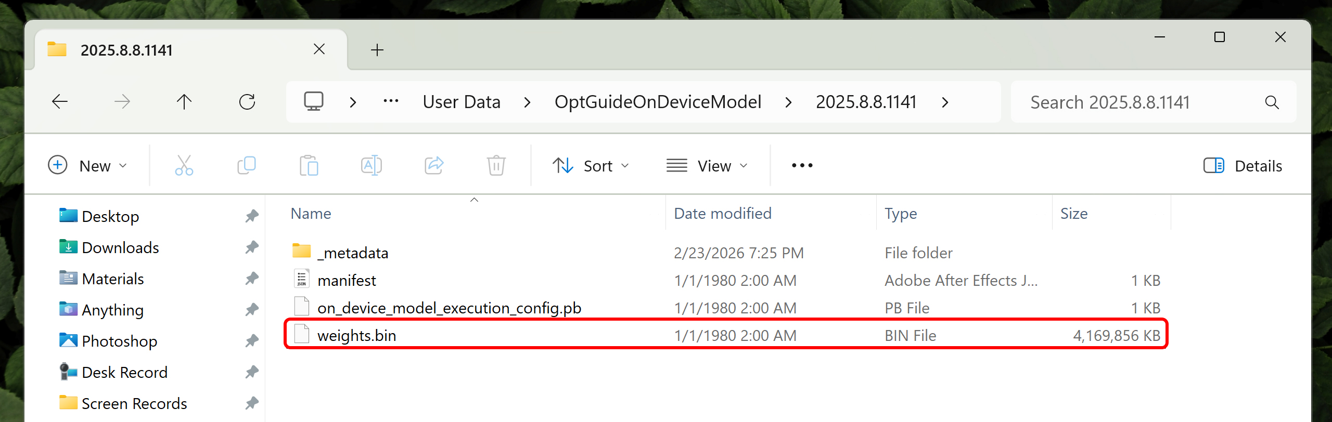The height and width of the screenshot is (422, 1332).
Task: Expand hidden breadcrumb path ellipsis
Action: 391,102
